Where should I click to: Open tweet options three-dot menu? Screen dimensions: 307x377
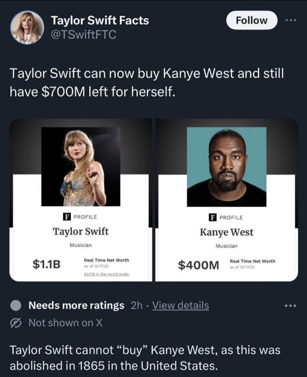pos(291,21)
